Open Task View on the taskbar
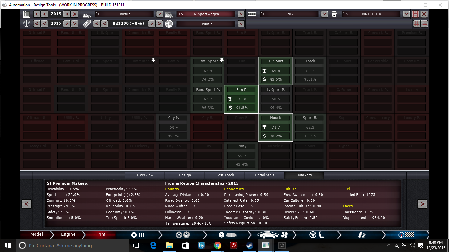The height and width of the screenshot is (252, 449). tap(136, 245)
